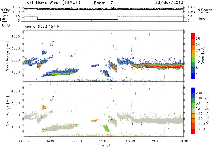Click the 'Freq. [MHz]' axis label
Screen dimensions: 212x147
click(5, 18)
